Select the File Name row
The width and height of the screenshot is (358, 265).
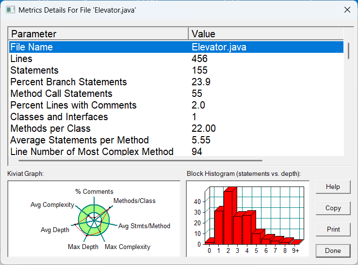click(176, 47)
